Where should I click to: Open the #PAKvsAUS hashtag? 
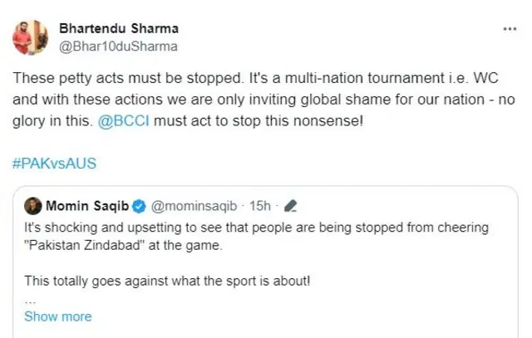coord(56,162)
